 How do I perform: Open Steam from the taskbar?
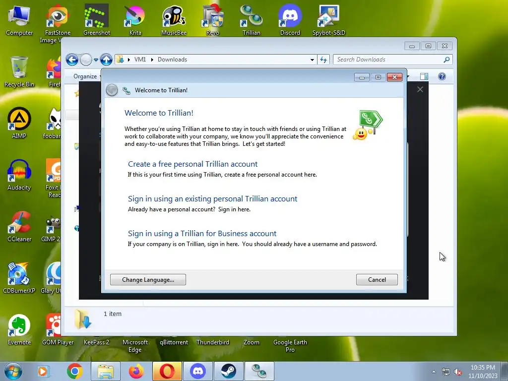228,371
